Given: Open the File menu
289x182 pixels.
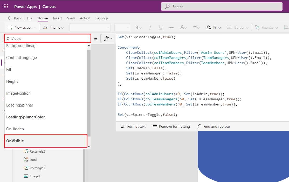Looking at the screenshot, I should tap(30, 18).
